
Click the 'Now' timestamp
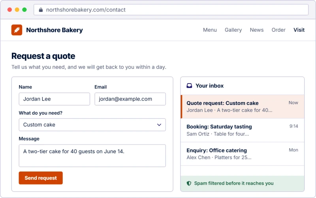293,103
